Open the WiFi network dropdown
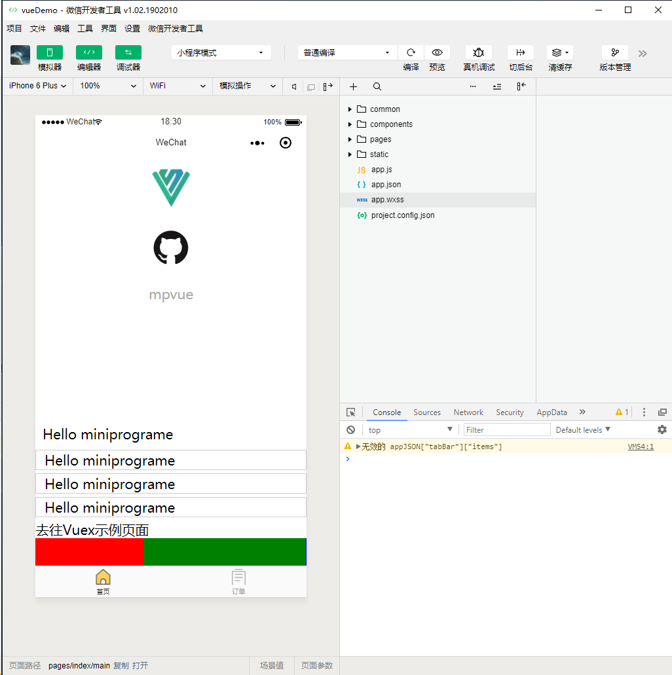 [x=177, y=86]
